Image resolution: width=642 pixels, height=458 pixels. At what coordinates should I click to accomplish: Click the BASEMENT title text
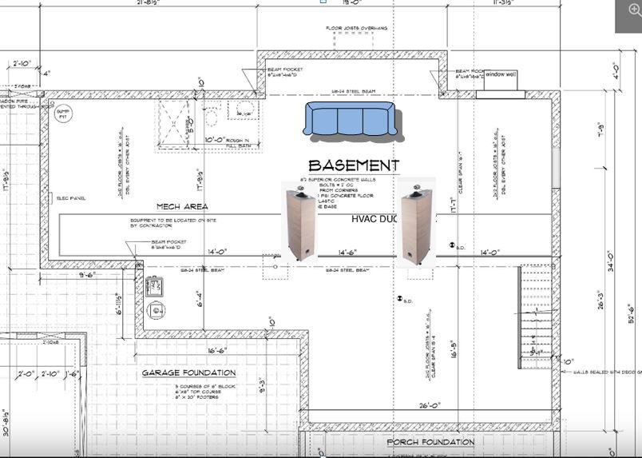(x=354, y=166)
